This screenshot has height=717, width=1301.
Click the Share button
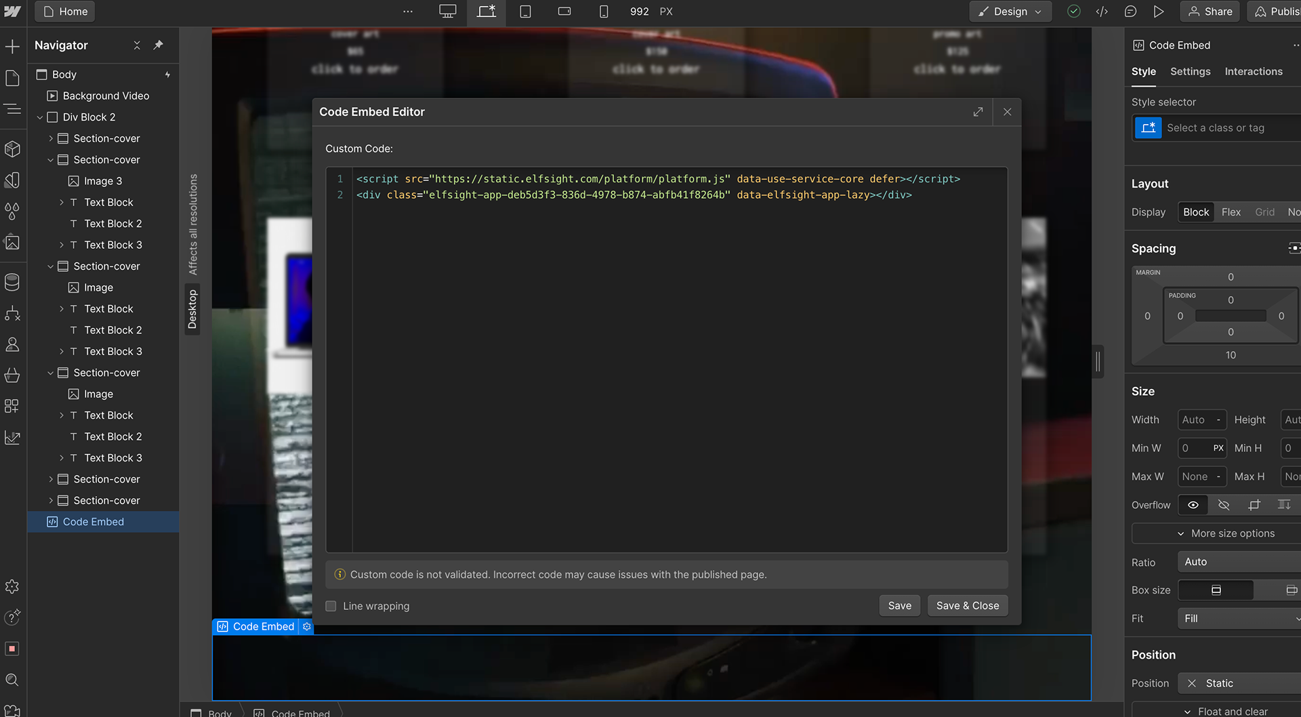point(1210,12)
